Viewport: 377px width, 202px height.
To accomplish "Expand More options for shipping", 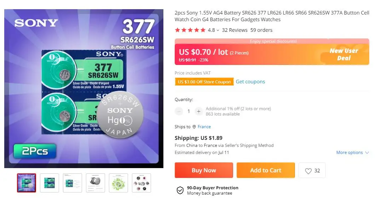I will (x=353, y=153).
